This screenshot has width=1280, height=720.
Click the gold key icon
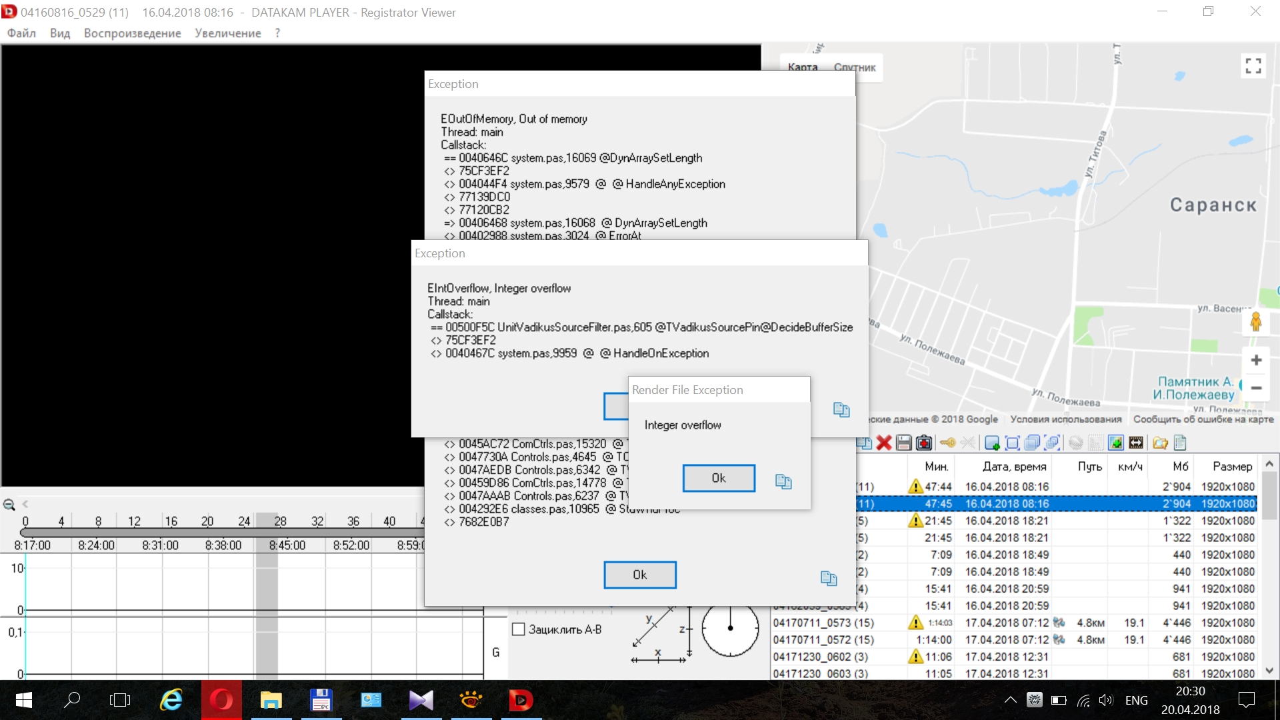tap(947, 443)
